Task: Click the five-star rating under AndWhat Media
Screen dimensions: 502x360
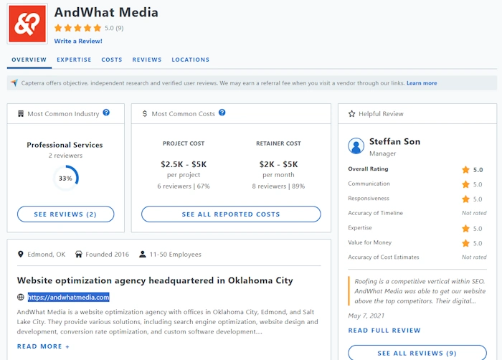Action: (77, 28)
